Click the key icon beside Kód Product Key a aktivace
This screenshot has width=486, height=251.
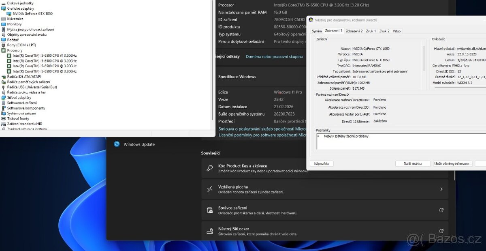210,168
